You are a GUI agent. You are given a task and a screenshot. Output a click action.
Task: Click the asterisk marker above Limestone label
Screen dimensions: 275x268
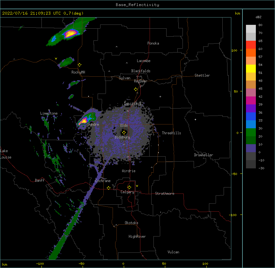pyautogui.click(x=49, y=110)
